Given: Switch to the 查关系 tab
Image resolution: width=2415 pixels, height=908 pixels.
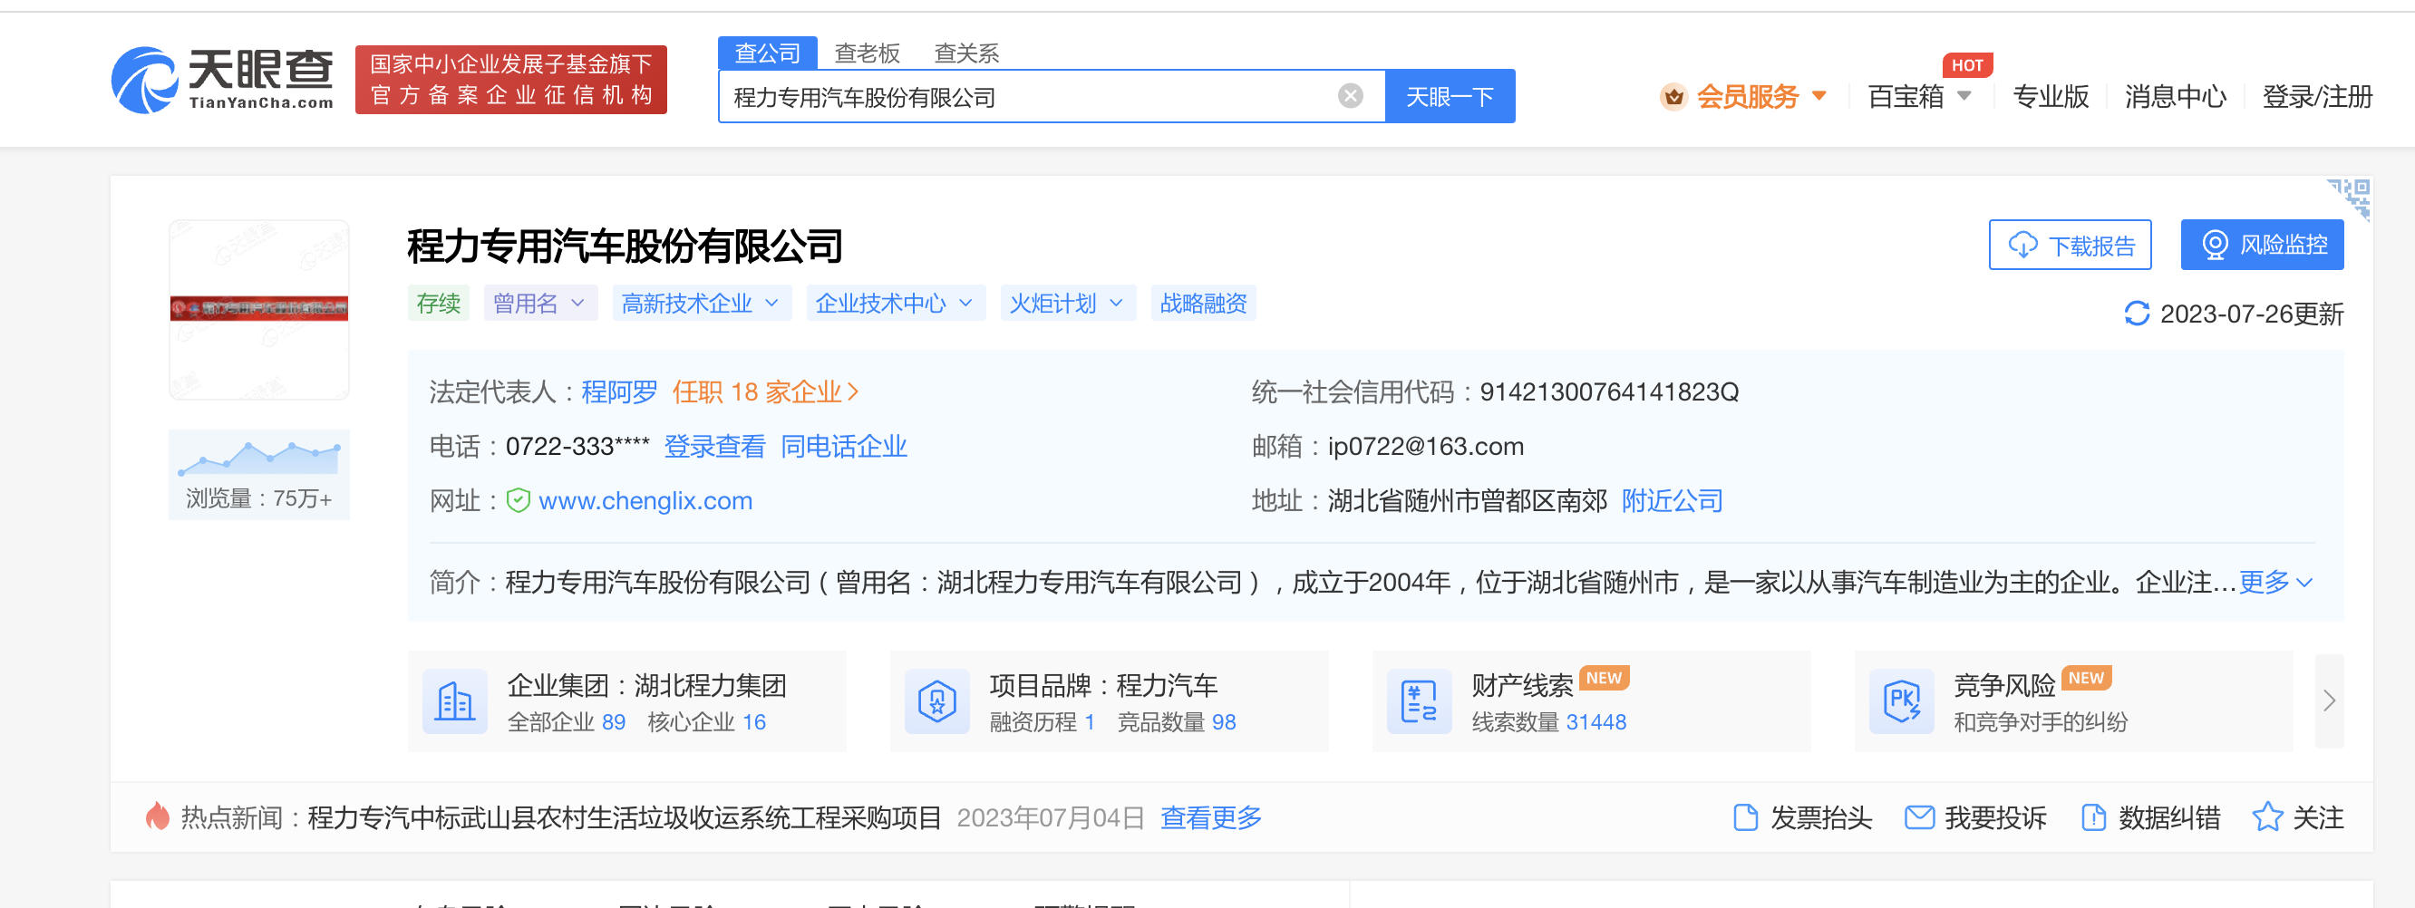Looking at the screenshot, I should pos(965,53).
